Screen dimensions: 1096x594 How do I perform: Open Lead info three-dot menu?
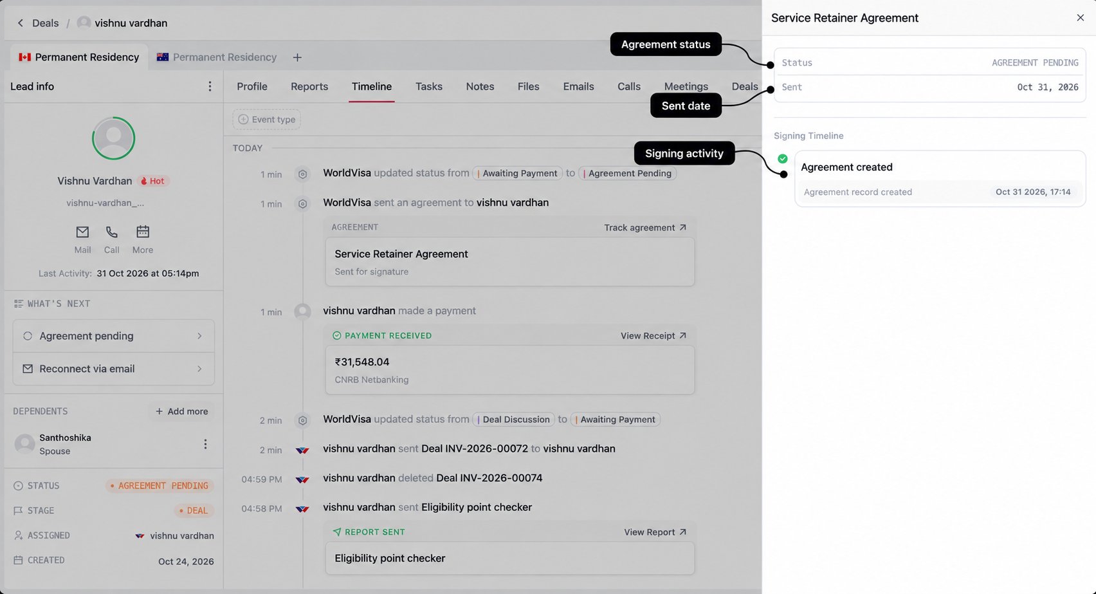[210, 86]
